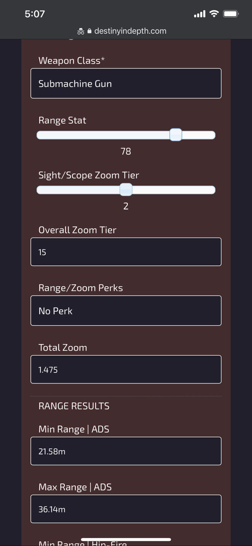The image size is (252, 546).
Task: Tap the home indicator bar at bottom
Action: click(126, 539)
